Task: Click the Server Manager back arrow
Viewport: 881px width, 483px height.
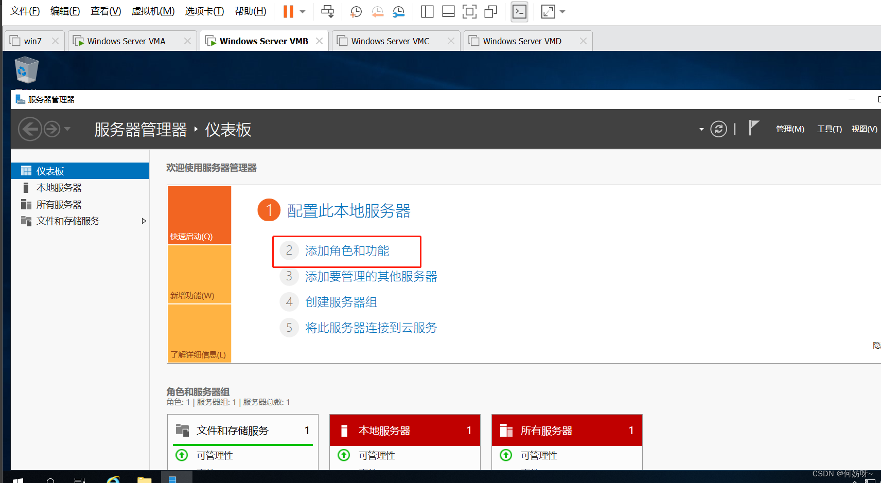Action: click(x=30, y=129)
